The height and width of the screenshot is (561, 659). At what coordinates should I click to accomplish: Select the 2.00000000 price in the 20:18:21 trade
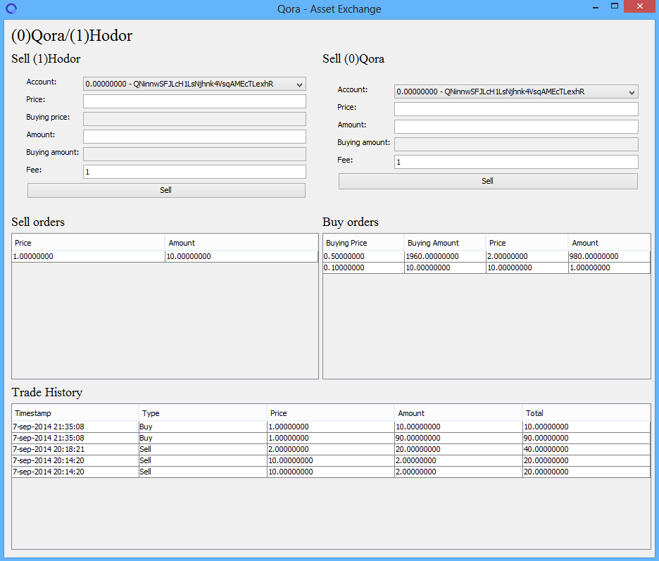(x=331, y=449)
